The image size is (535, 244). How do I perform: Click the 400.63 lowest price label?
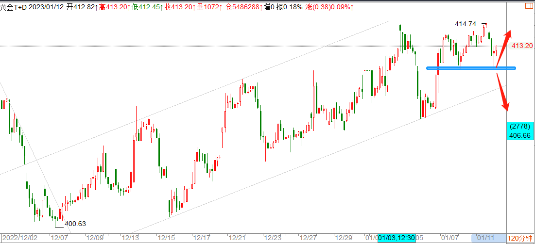pyautogui.click(x=75, y=224)
